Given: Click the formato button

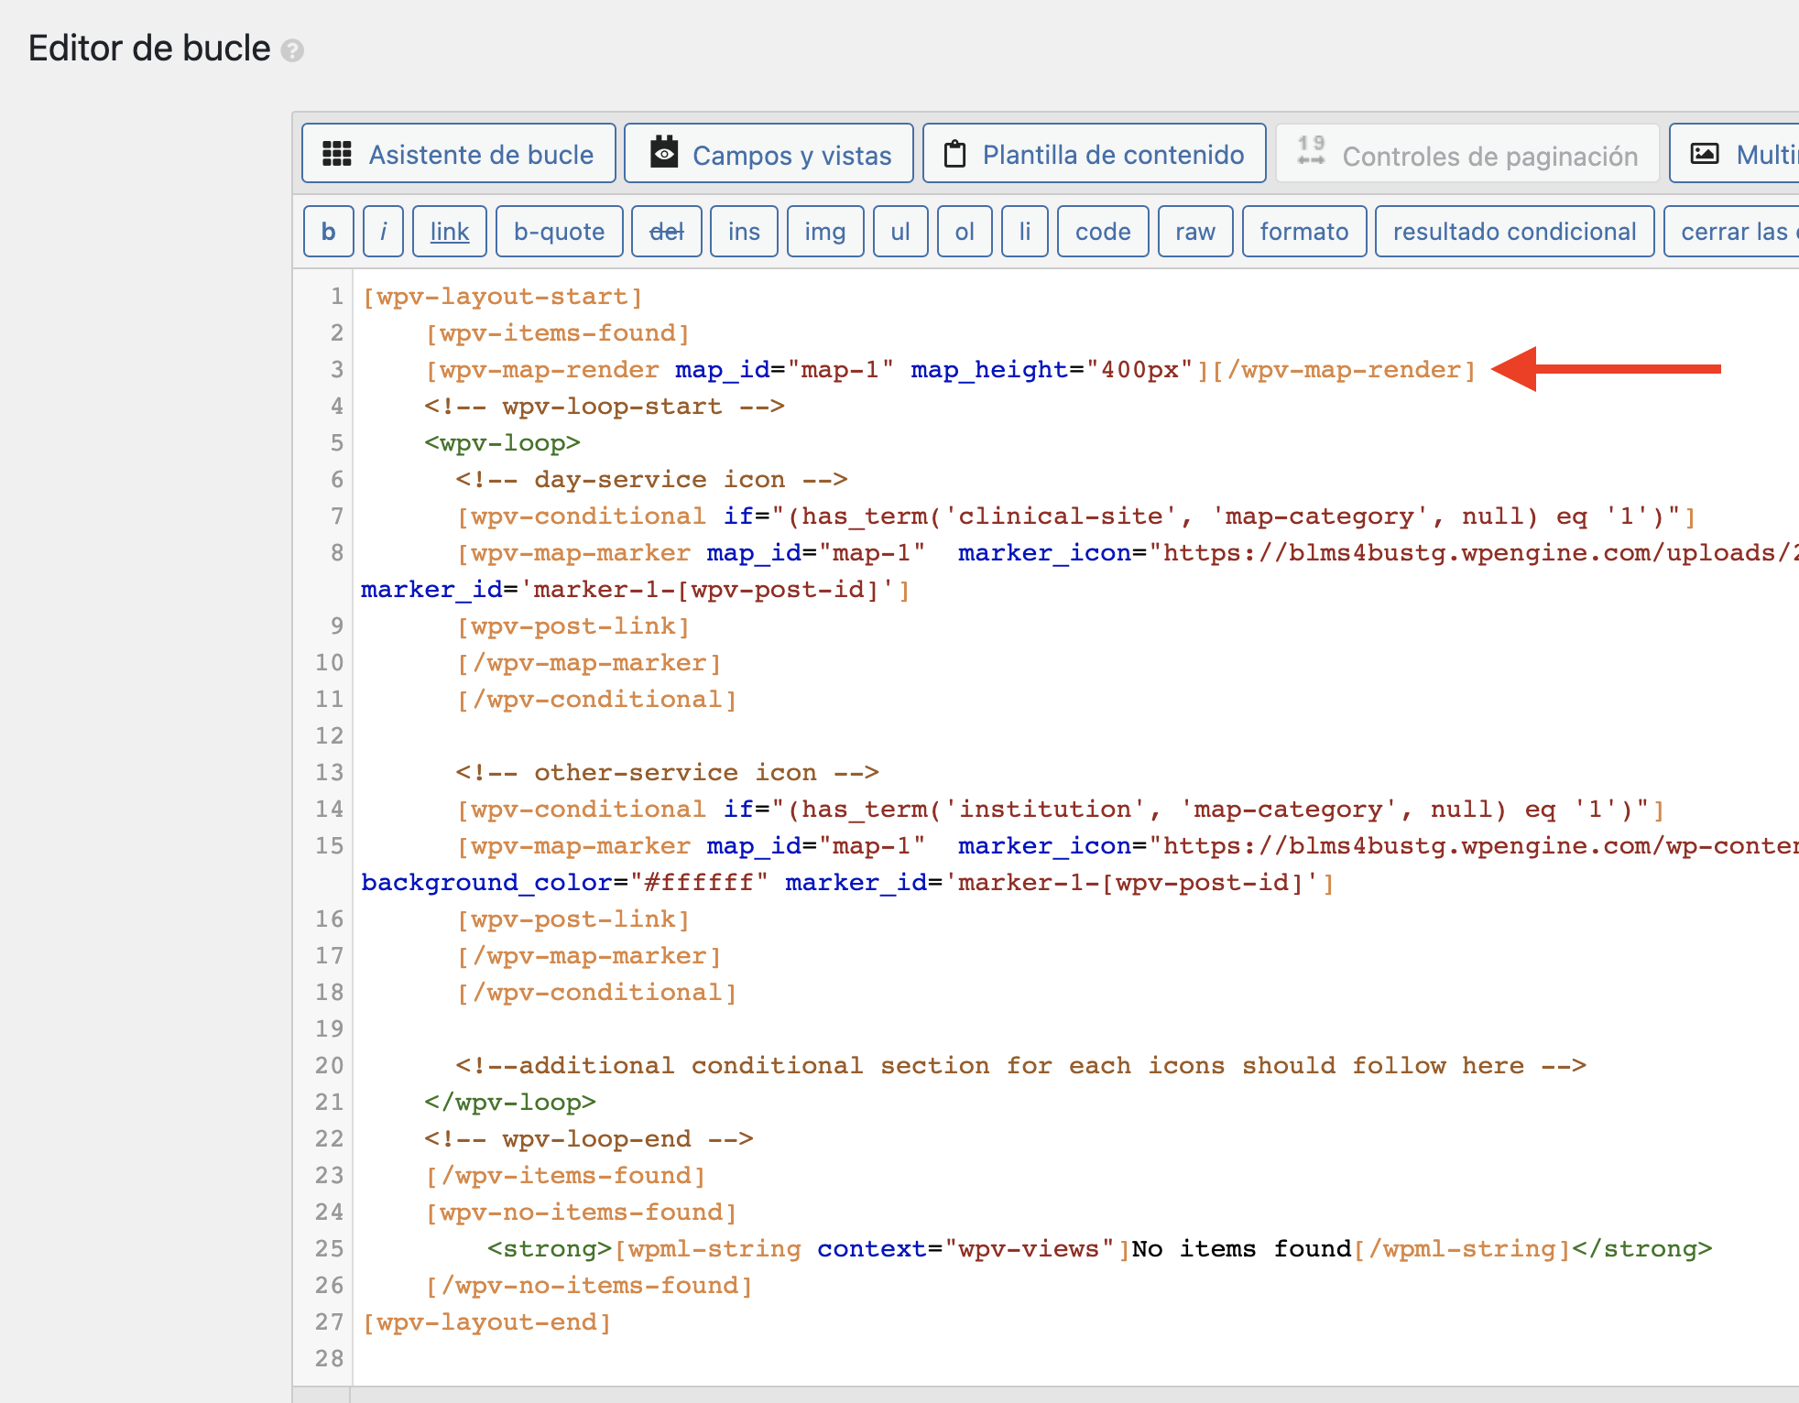Looking at the screenshot, I should coord(1304,232).
